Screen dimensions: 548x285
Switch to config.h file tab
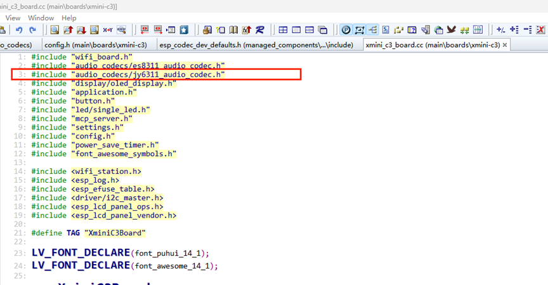(x=96, y=45)
